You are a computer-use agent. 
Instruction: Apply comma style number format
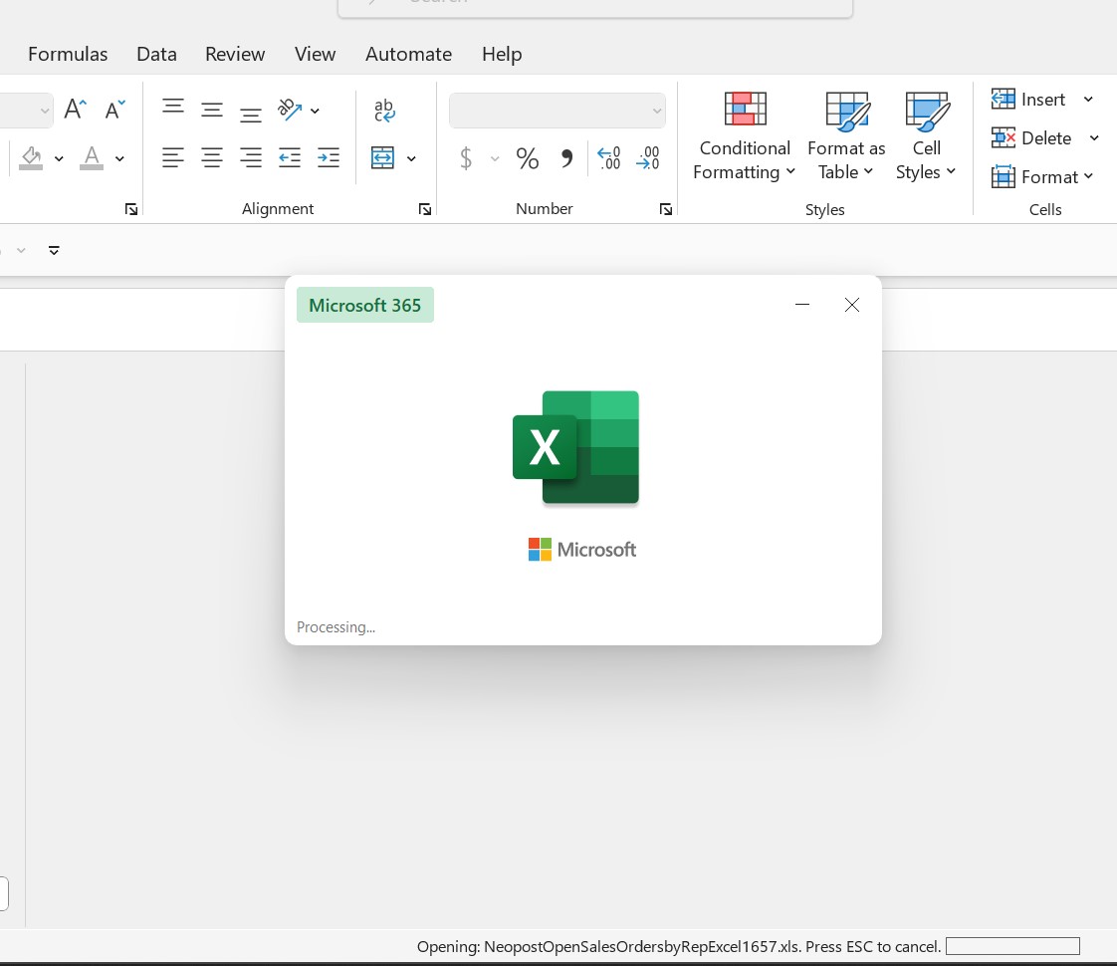tap(566, 157)
